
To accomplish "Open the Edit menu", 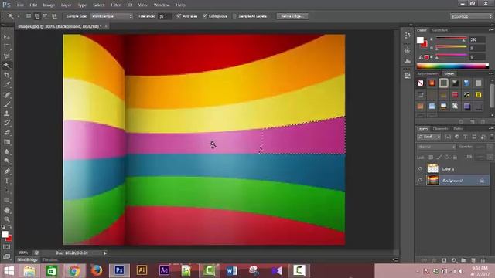I will click(33, 5).
